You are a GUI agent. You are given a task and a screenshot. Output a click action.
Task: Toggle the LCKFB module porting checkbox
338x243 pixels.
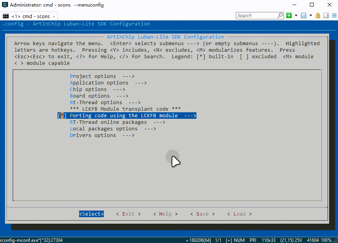[62, 116]
